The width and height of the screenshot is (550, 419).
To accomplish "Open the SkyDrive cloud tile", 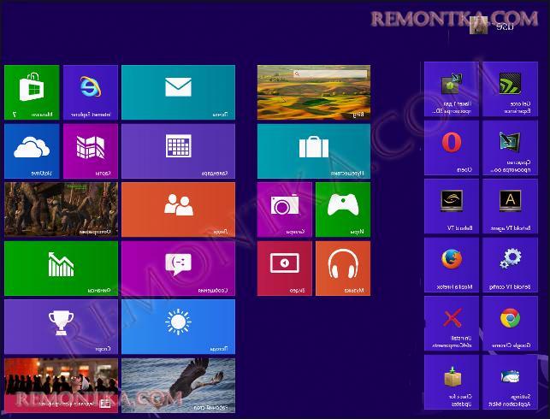I will pos(32,151).
